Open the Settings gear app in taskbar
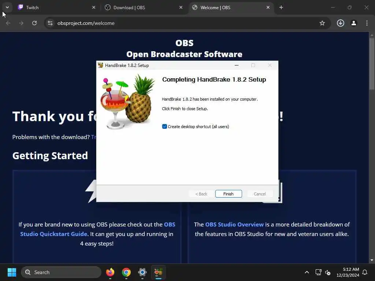This screenshot has height=281, width=375. [x=142, y=272]
